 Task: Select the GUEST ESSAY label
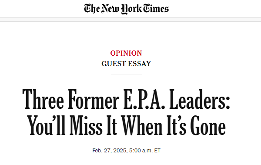coord(126,64)
